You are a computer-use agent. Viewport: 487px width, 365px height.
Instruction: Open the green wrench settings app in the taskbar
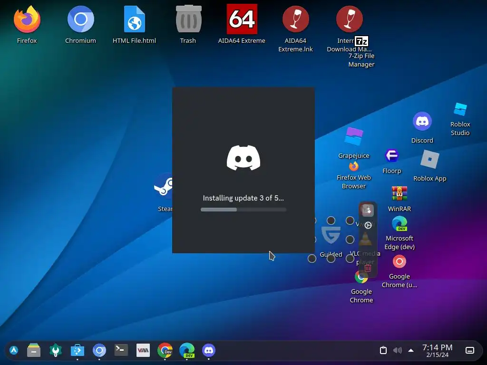tap(56, 350)
